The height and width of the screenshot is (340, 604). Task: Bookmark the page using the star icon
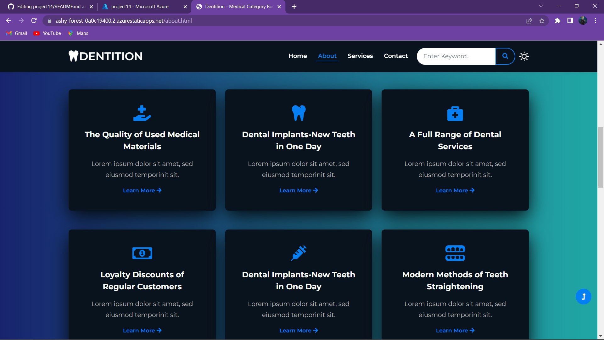coord(542,20)
